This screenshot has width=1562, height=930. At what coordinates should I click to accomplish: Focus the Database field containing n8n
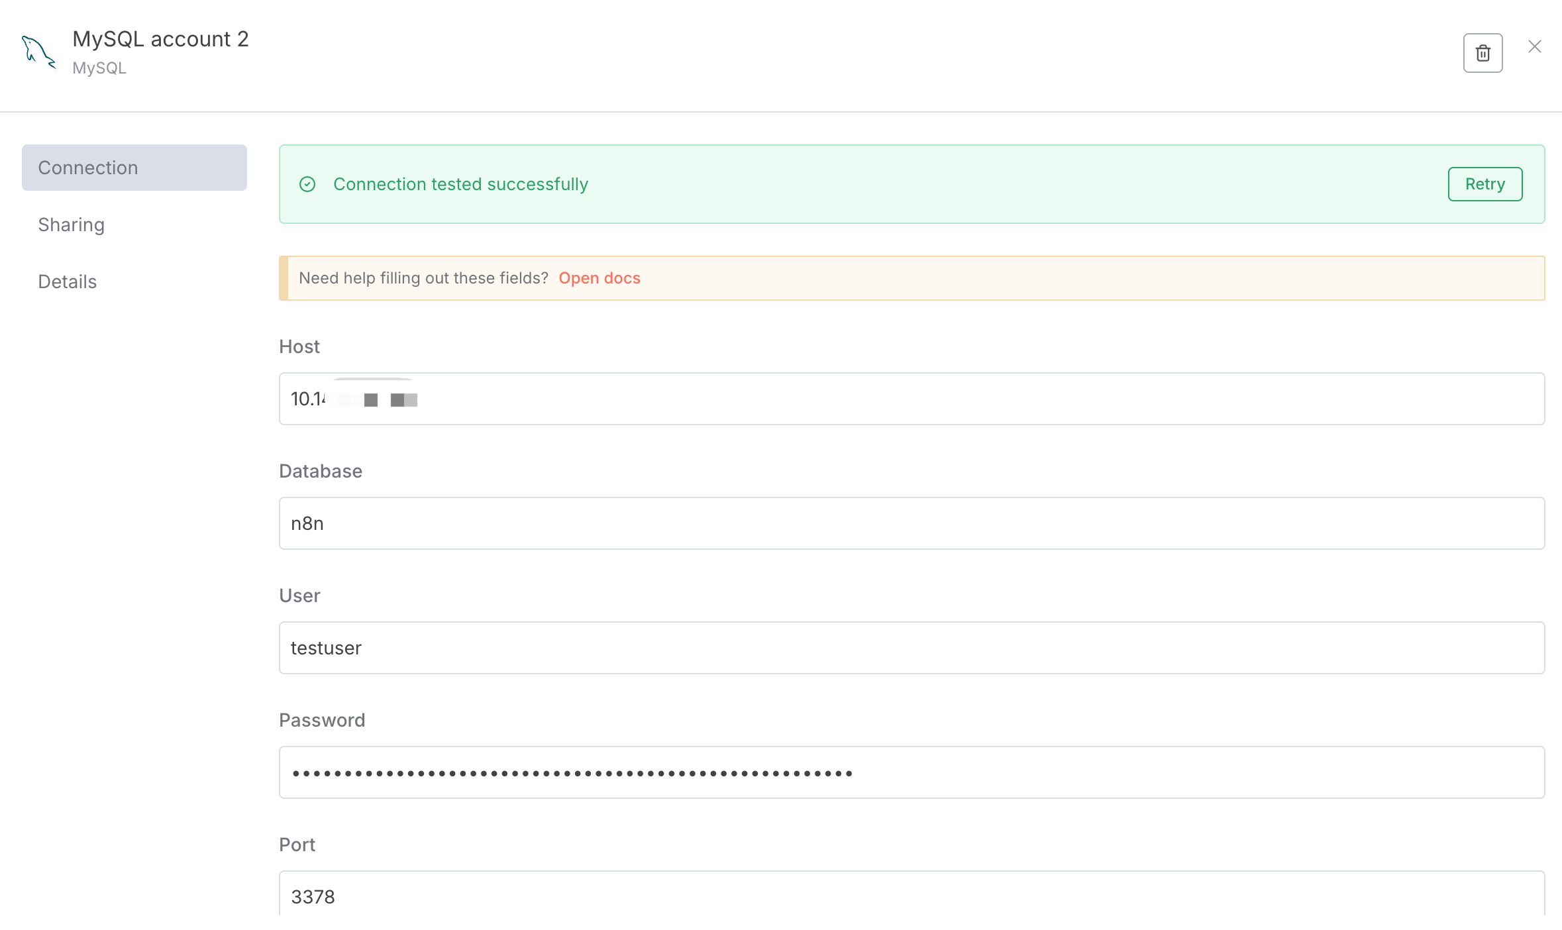tap(911, 523)
